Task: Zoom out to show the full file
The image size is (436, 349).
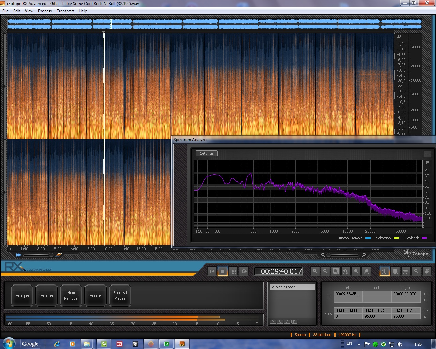Action: 336,271
